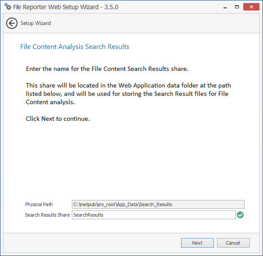This screenshot has width=263, height=256.
Task: Click the back arrow icon
Action: [x=12, y=23]
